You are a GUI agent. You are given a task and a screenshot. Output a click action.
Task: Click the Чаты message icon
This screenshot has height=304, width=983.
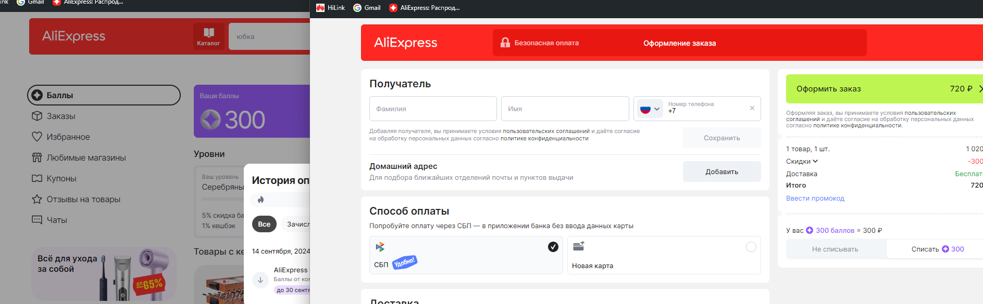37,220
